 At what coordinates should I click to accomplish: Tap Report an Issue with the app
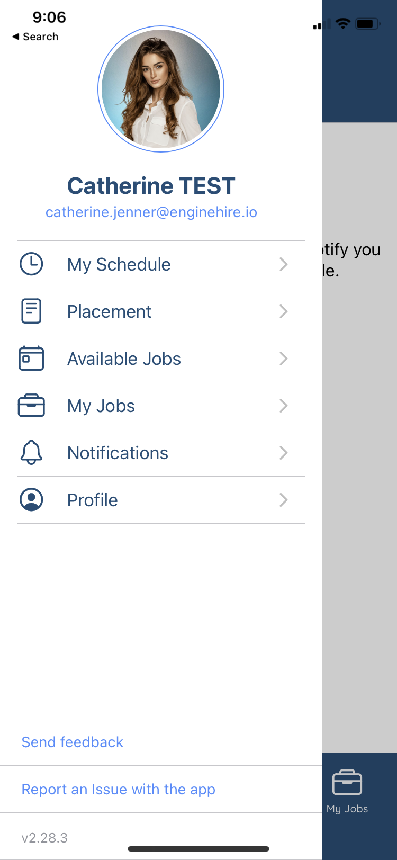pyautogui.click(x=119, y=789)
